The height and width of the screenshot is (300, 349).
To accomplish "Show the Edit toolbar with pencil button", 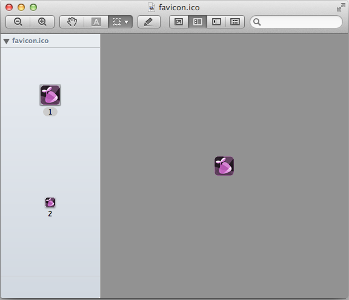I will click(149, 22).
